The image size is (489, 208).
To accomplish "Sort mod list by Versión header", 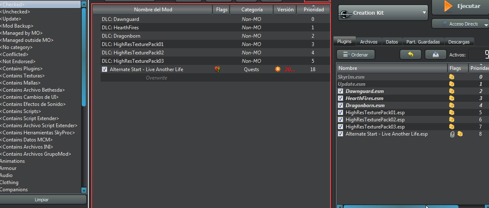I will [285, 10].
